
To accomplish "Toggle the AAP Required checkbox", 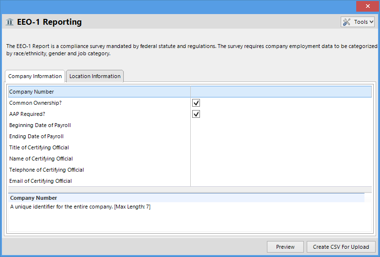I will 196,114.
